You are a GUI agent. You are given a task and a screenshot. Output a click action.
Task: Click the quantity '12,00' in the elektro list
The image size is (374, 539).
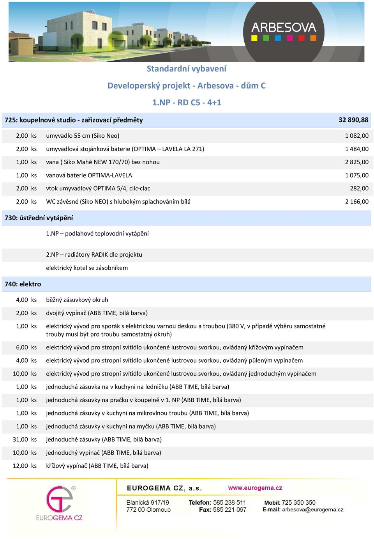(x=20, y=466)
